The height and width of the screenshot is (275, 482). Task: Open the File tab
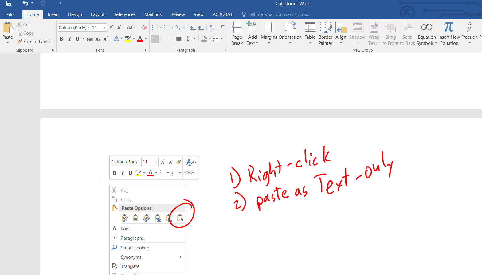coord(10,14)
